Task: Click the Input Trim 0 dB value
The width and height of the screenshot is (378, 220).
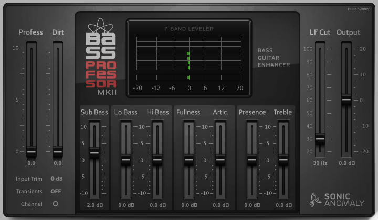Action: point(57,179)
